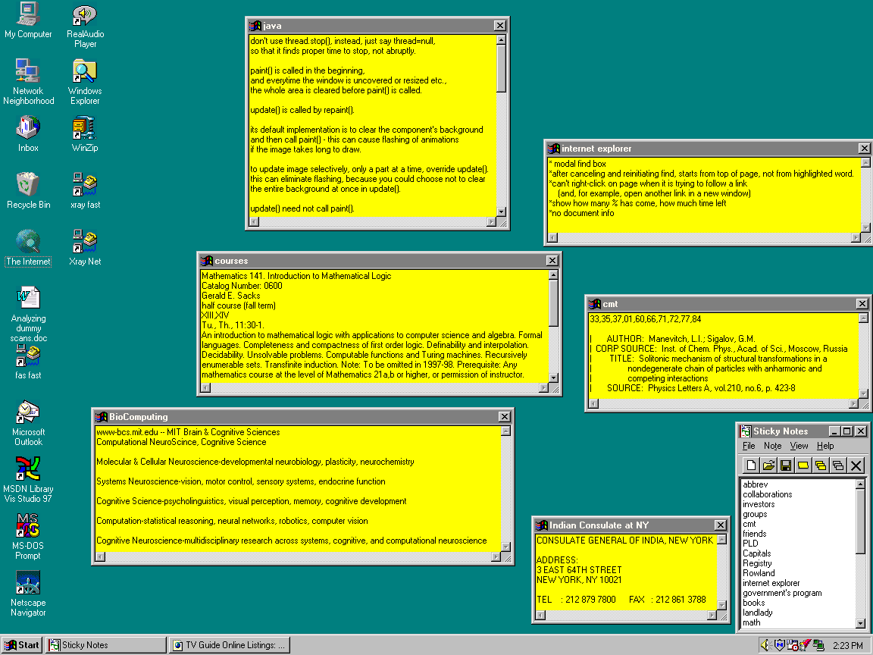
Task: Select 'Rowland' in the Sticky Notes list
Action: tap(759, 573)
